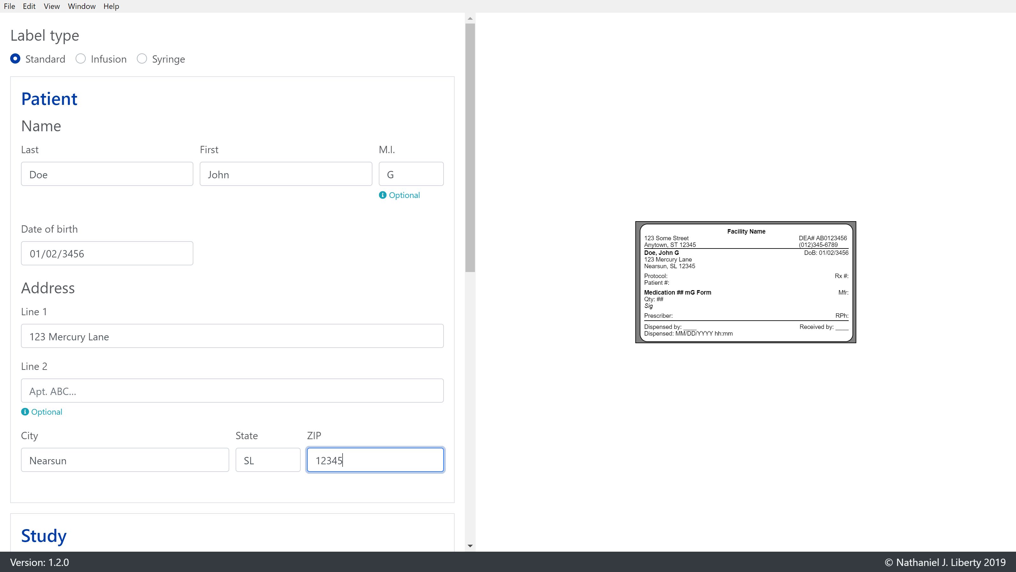The image size is (1016, 572).
Task: Open the Help menu
Action: (x=111, y=6)
